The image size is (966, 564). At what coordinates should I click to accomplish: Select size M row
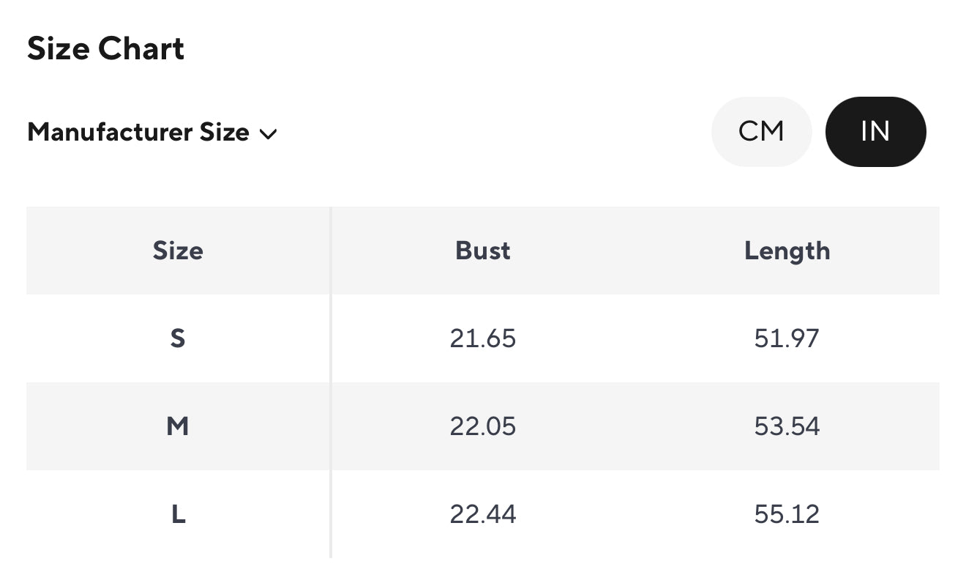178,426
